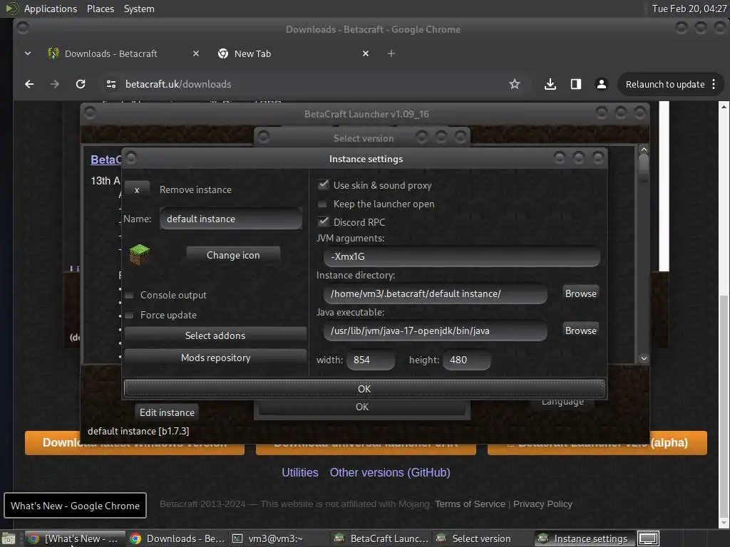730x547 pixels.
Task: Bookmark this page with star icon
Action: (515, 84)
